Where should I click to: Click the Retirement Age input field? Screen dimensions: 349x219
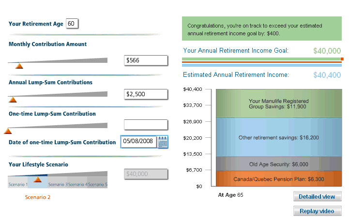(x=72, y=24)
